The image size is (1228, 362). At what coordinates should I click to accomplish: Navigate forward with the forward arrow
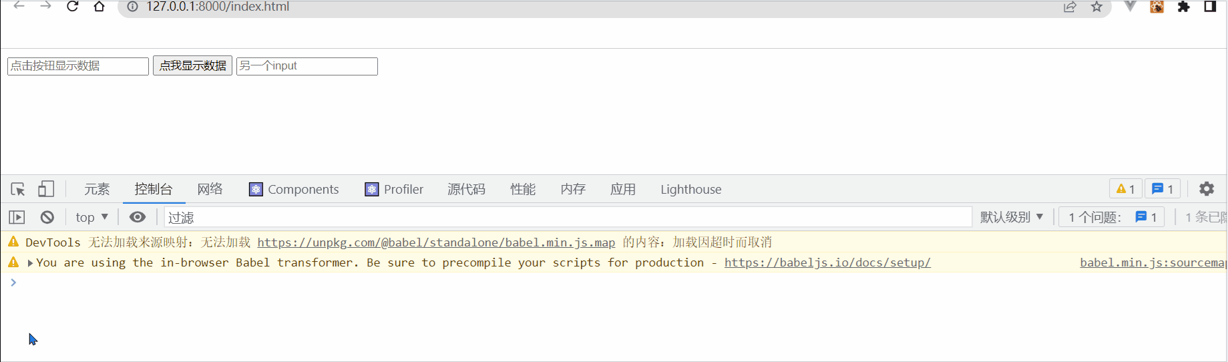click(45, 6)
